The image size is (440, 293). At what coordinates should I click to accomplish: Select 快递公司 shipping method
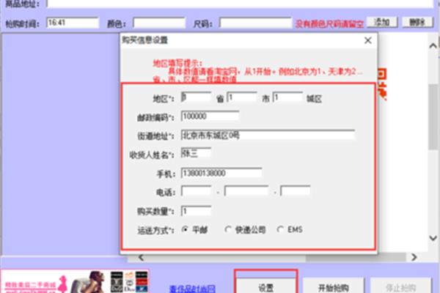pyautogui.click(x=245, y=229)
